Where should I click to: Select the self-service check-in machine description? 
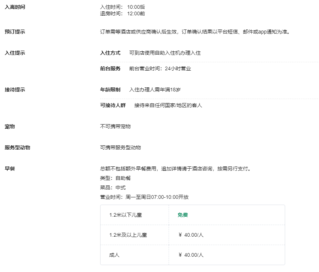(x=165, y=53)
